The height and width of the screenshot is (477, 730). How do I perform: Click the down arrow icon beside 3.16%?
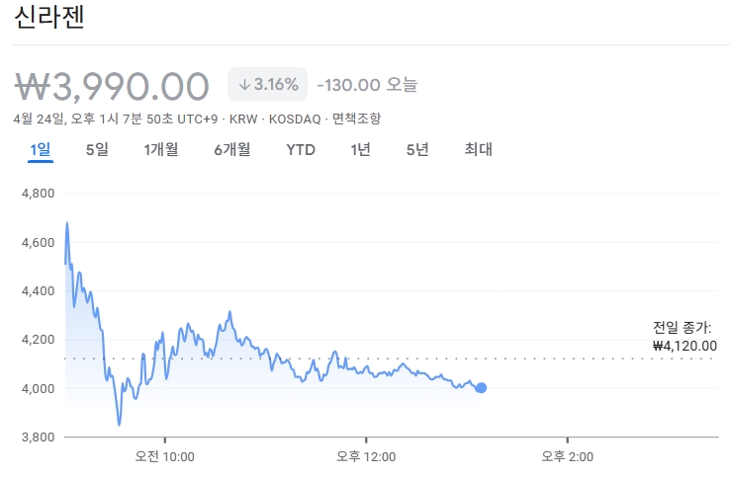(x=245, y=85)
